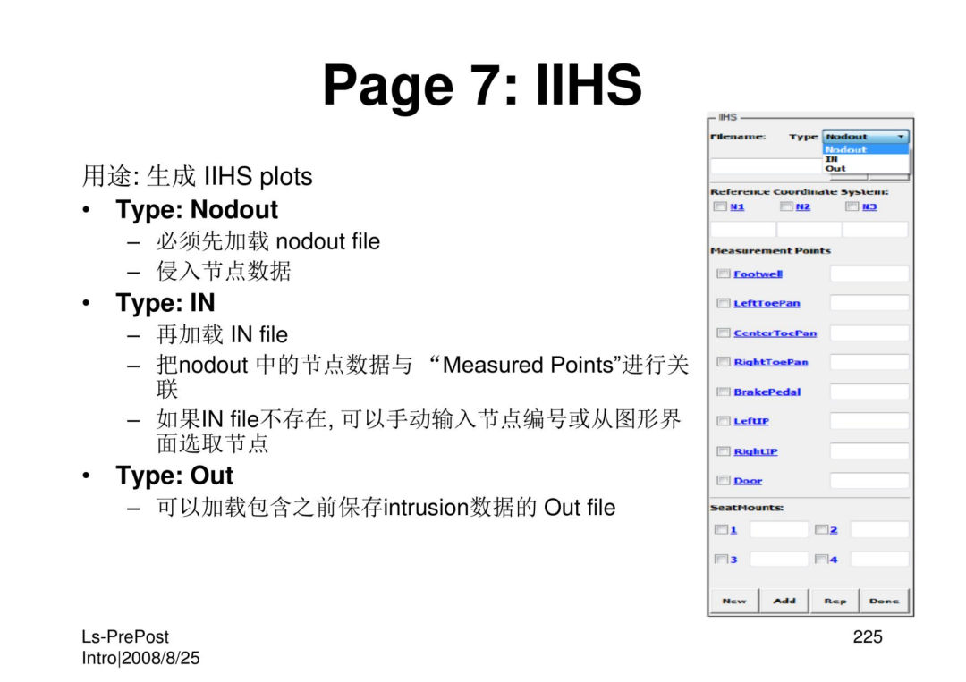Image resolution: width=966 pixels, height=682 pixels.
Task: Tick the N2 reference checkbox
Action: (x=786, y=206)
